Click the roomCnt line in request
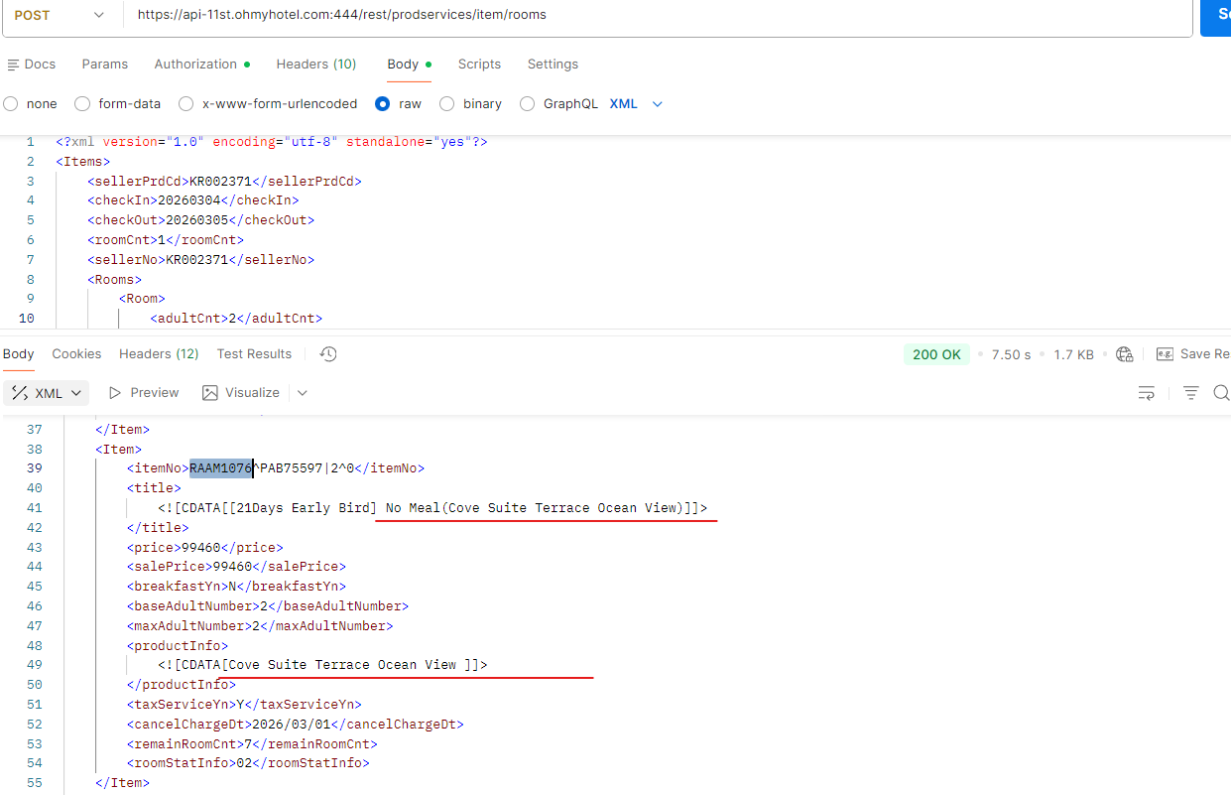Screen dimensions: 1231x795 tap(166, 240)
